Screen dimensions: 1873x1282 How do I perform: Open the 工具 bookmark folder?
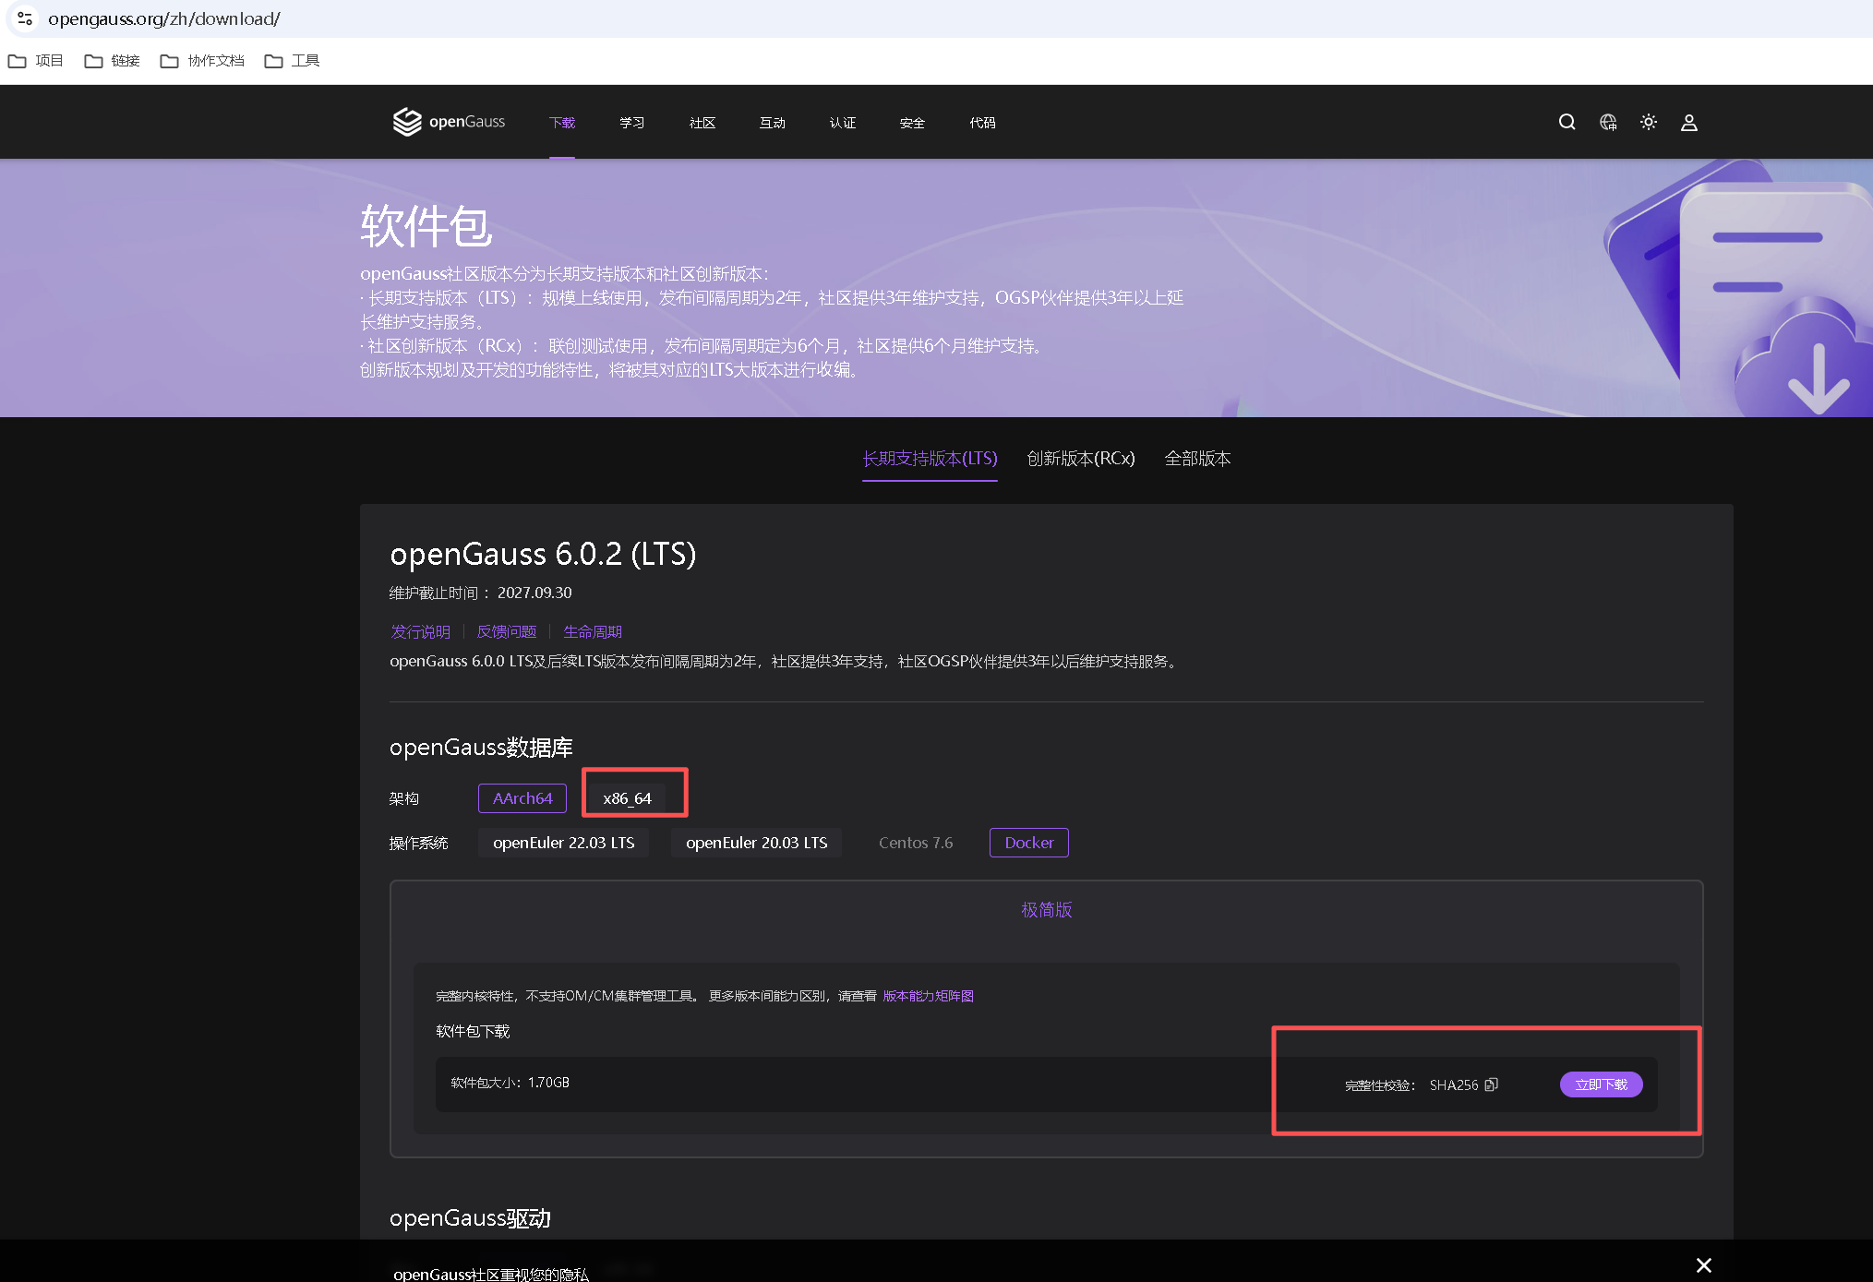(x=293, y=61)
